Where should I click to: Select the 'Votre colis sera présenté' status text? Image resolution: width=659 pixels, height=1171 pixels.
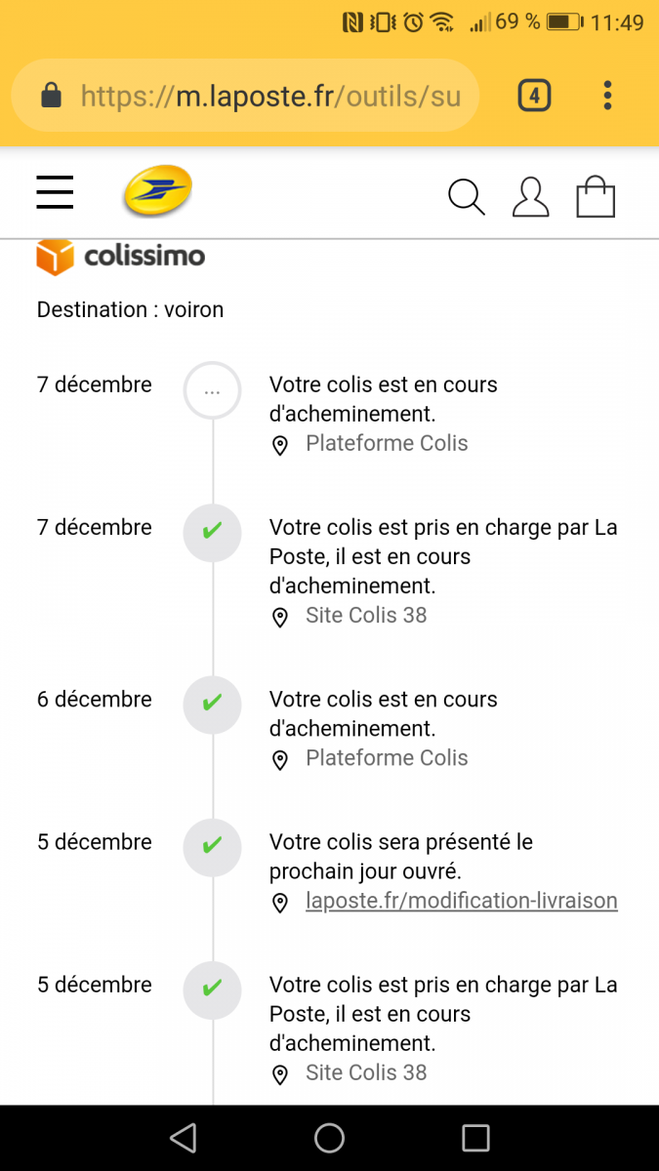[401, 856]
